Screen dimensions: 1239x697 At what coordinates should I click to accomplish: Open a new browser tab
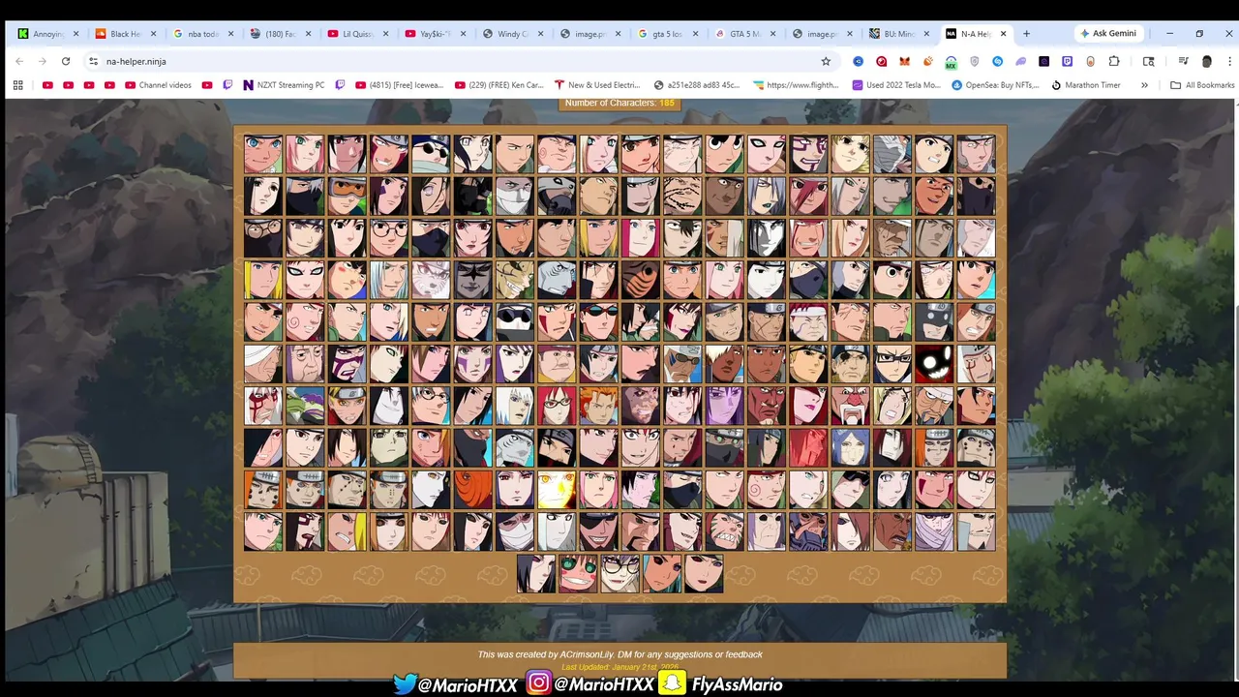[1026, 33]
